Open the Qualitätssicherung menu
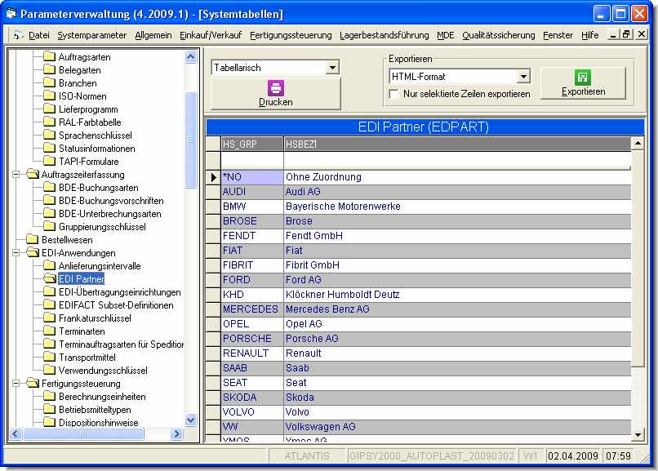 (x=499, y=35)
